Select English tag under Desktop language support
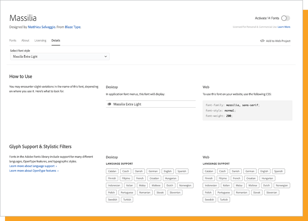The height and width of the screenshot is (221, 308). pos(167,171)
